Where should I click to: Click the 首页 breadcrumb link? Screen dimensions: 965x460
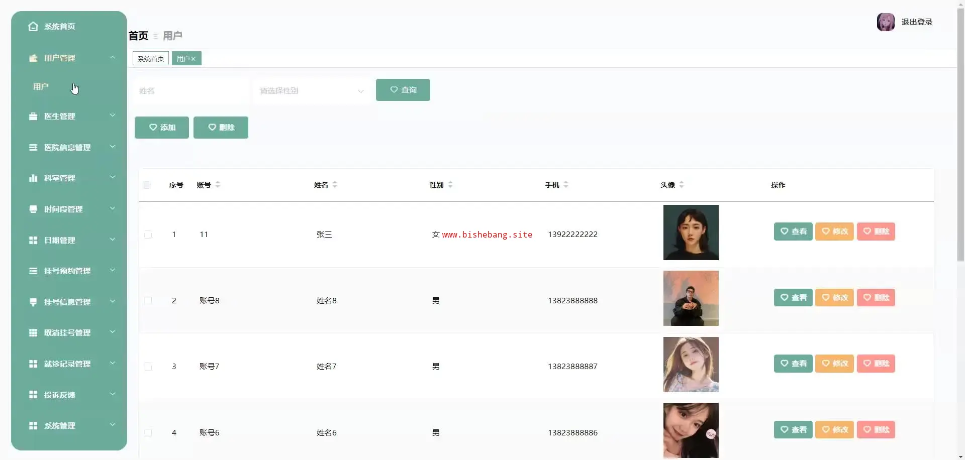click(x=138, y=36)
